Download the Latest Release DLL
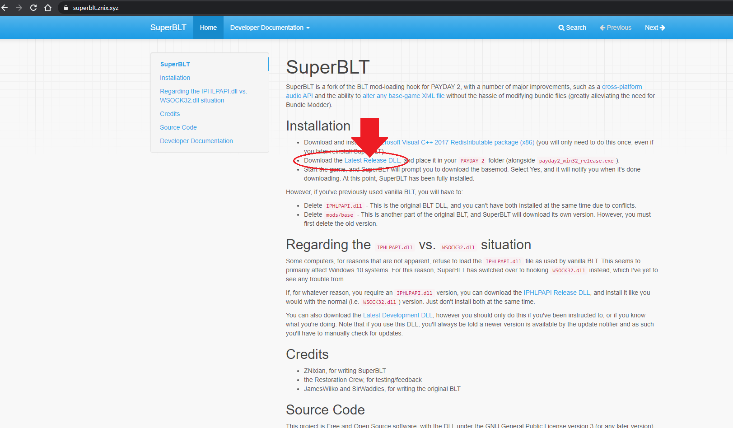This screenshot has width=733, height=428. tap(372, 160)
